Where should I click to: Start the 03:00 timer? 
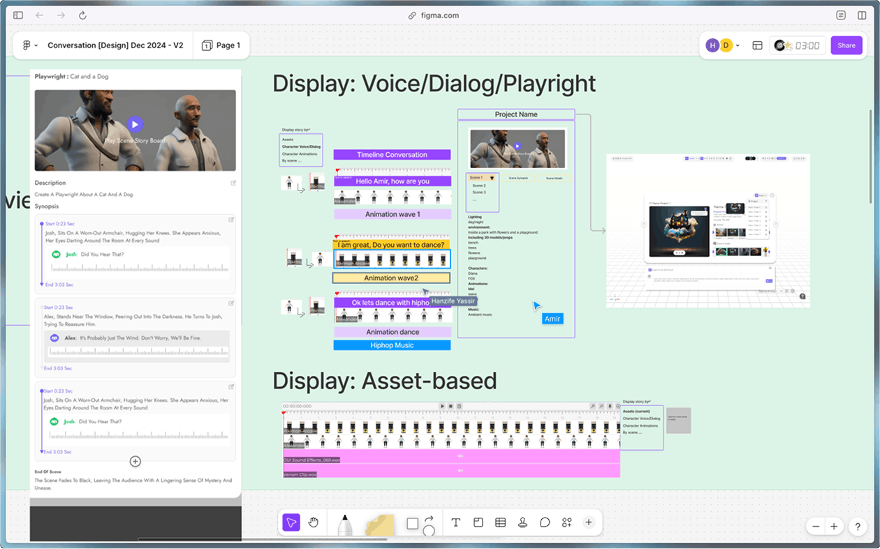point(798,45)
